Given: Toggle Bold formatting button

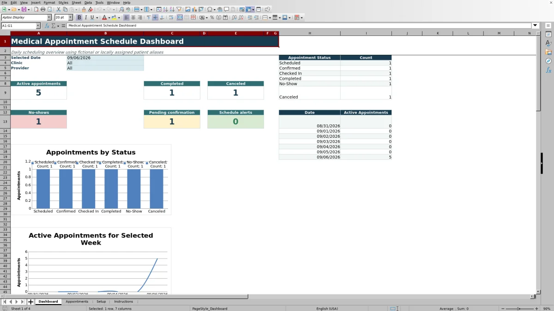Looking at the screenshot, I should point(79,18).
